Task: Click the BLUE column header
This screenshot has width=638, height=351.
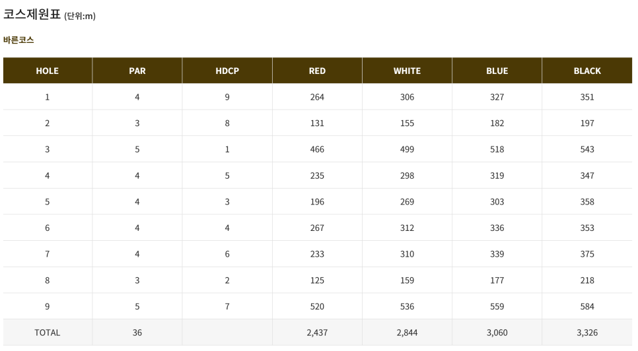Action: [x=497, y=71]
